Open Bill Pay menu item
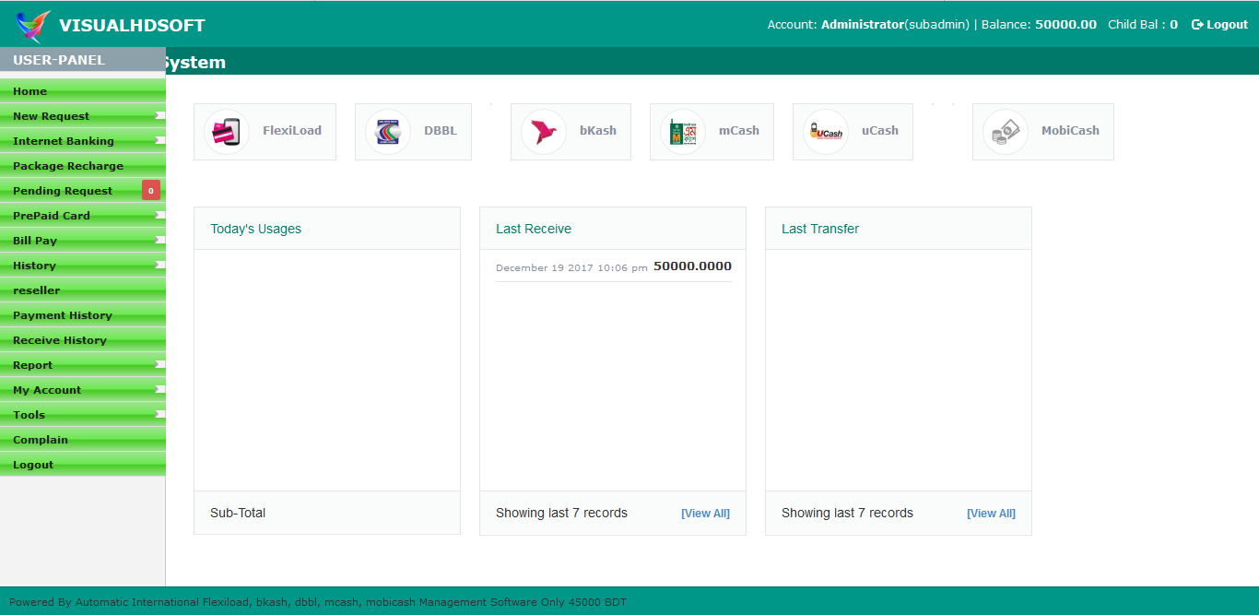 point(83,241)
